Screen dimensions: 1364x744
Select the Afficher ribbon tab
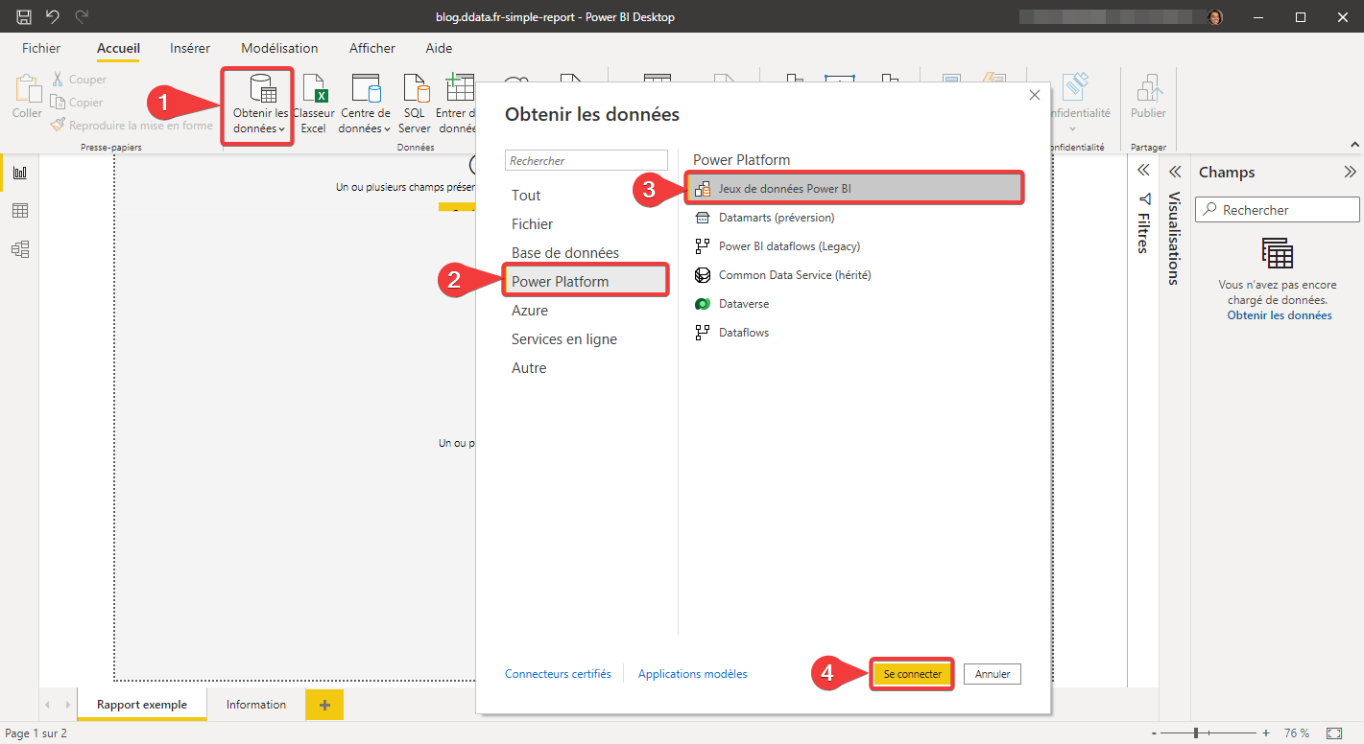[x=372, y=48]
